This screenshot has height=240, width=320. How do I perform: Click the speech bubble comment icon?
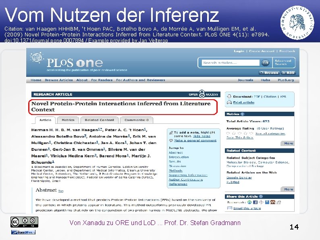(x=171, y=140)
